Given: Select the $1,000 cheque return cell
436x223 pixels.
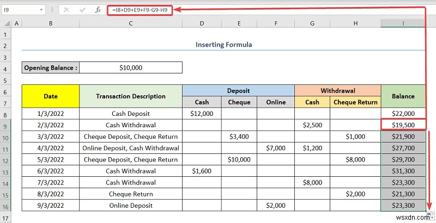Looking at the screenshot, I should (355, 137).
